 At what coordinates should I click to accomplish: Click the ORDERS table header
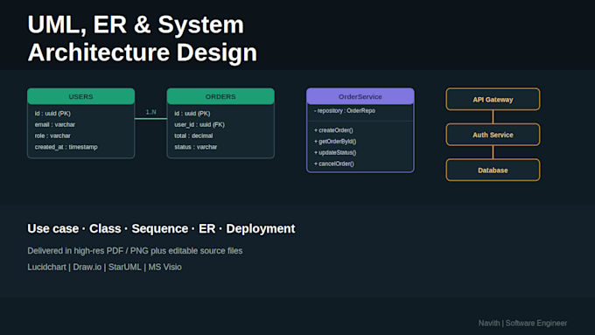coord(220,96)
